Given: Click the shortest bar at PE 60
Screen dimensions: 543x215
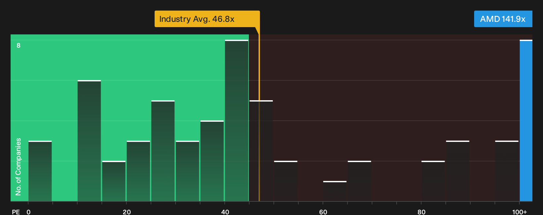Looking at the screenshot, I should pos(335,191).
